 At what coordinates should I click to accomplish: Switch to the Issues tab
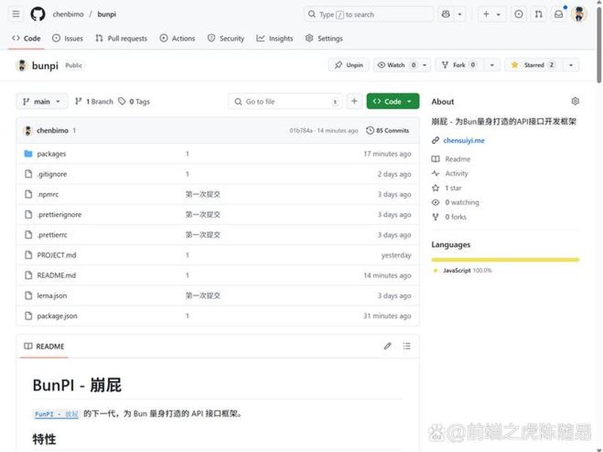pos(68,38)
